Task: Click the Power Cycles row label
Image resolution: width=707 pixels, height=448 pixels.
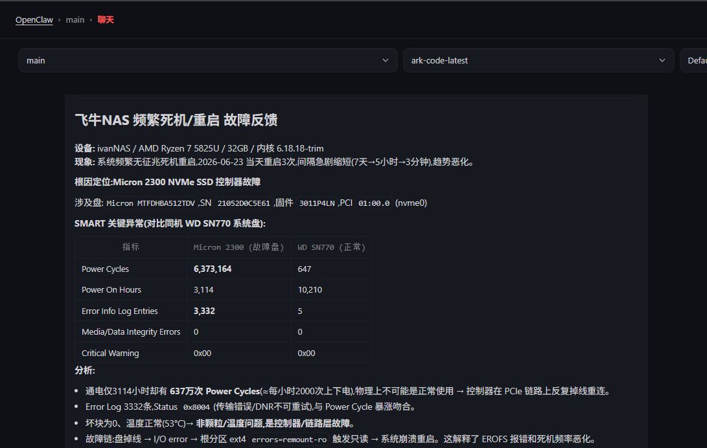Action: (105, 269)
